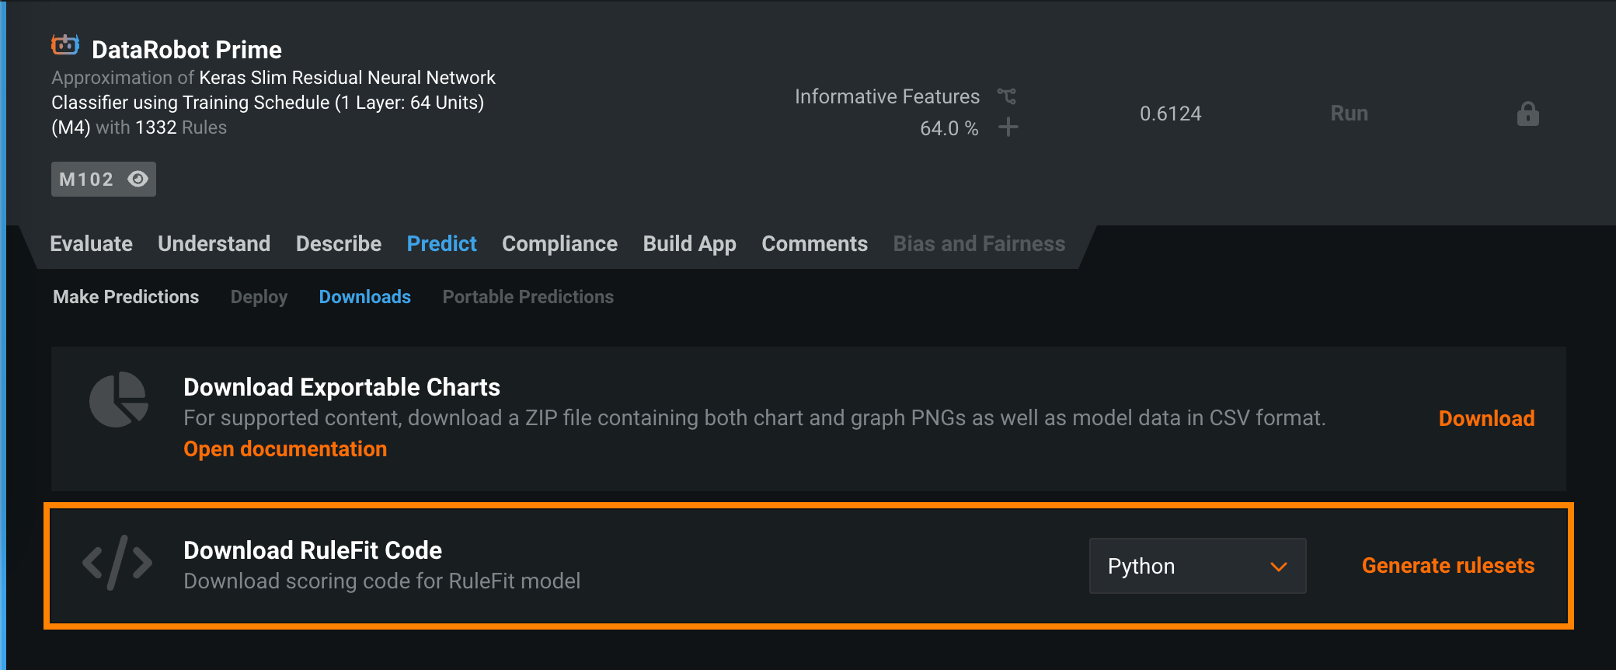The image size is (1616, 670).
Task: Click the Download link for exportable charts
Action: click(x=1486, y=418)
